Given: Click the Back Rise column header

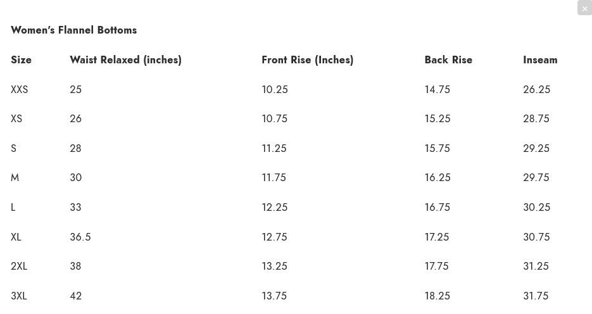Looking at the screenshot, I should tap(448, 60).
